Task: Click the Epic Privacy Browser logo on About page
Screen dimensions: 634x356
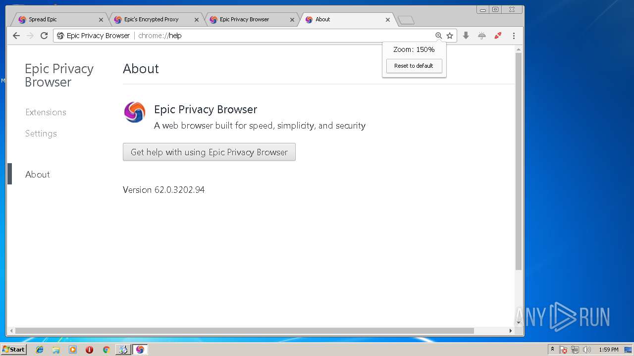Action: point(134,112)
